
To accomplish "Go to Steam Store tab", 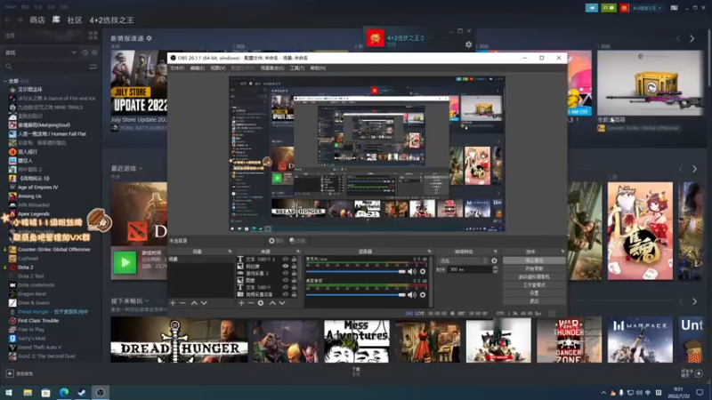I will pos(37,20).
